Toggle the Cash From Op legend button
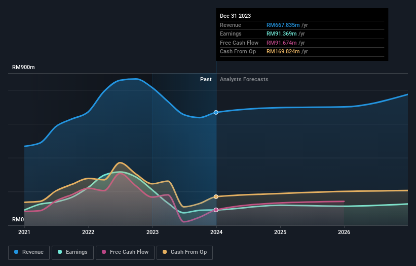416x266 pixels. [x=184, y=252]
